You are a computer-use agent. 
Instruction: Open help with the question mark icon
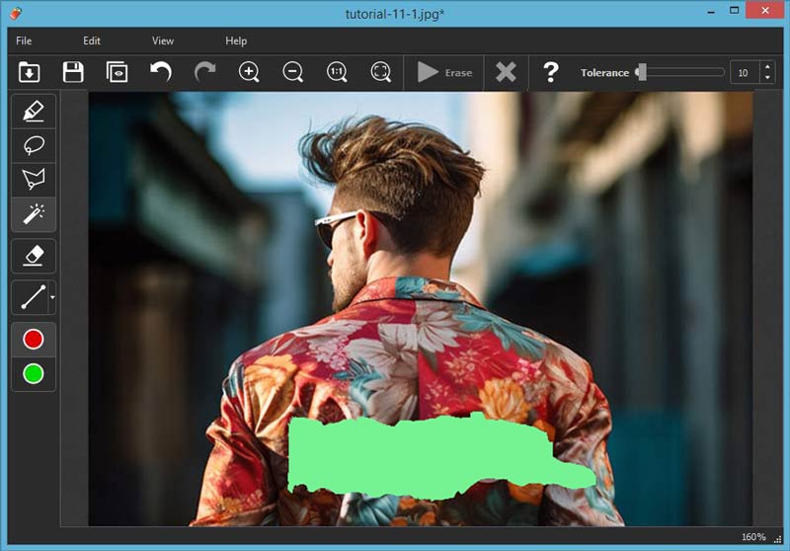point(551,72)
